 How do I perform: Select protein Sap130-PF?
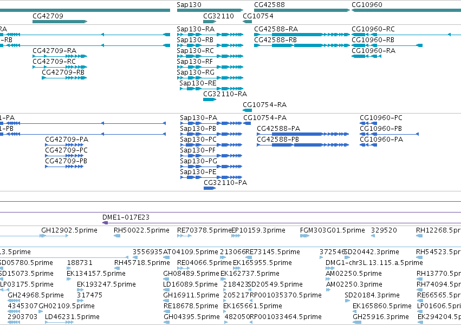(x=198, y=150)
